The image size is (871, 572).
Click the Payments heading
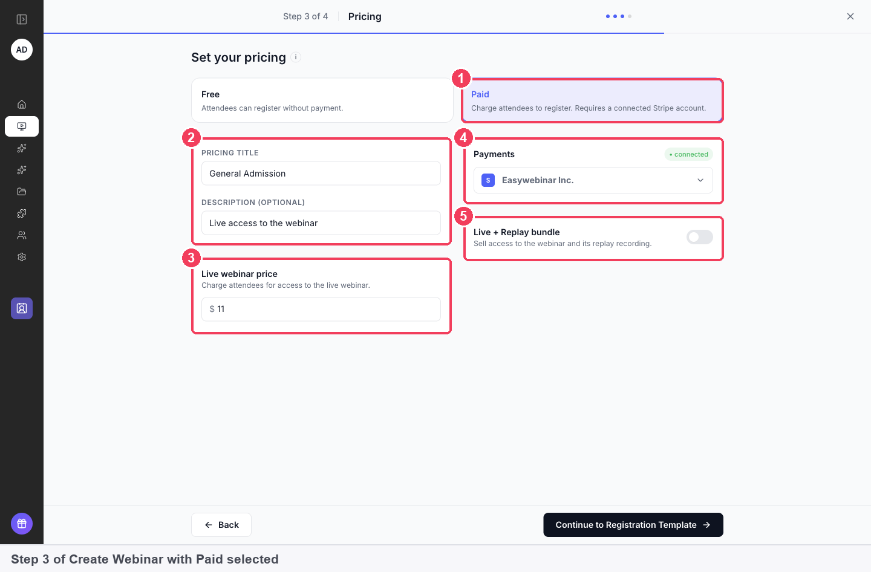point(494,154)
